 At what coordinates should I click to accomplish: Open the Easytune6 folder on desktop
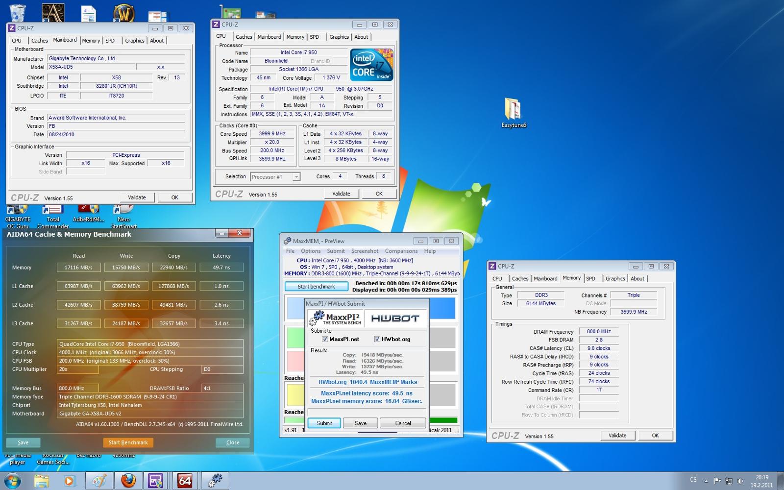click(x=513, y=113)
